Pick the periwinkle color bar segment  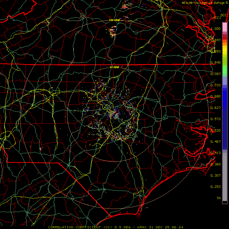click(x=225, y=81)
